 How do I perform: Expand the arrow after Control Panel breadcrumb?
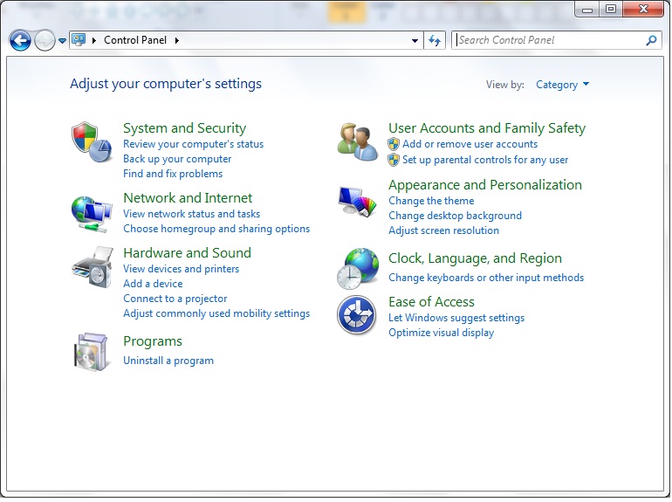176,40
